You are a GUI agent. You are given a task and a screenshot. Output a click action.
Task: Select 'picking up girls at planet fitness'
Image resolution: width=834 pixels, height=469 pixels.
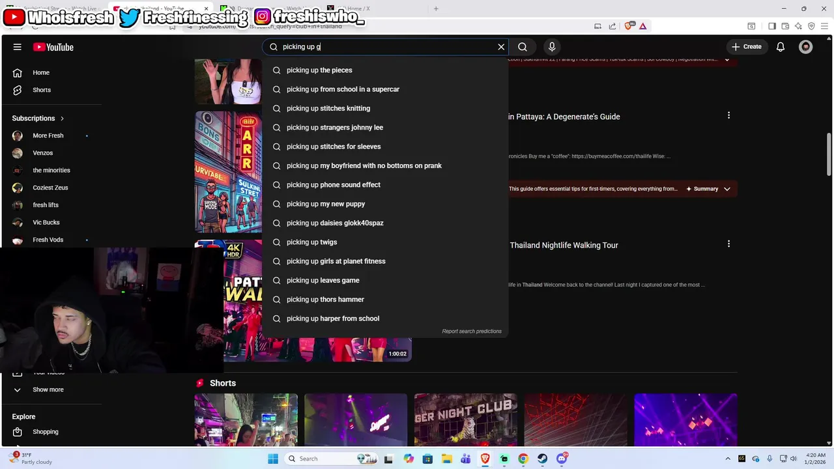click(x=385, y=261)
